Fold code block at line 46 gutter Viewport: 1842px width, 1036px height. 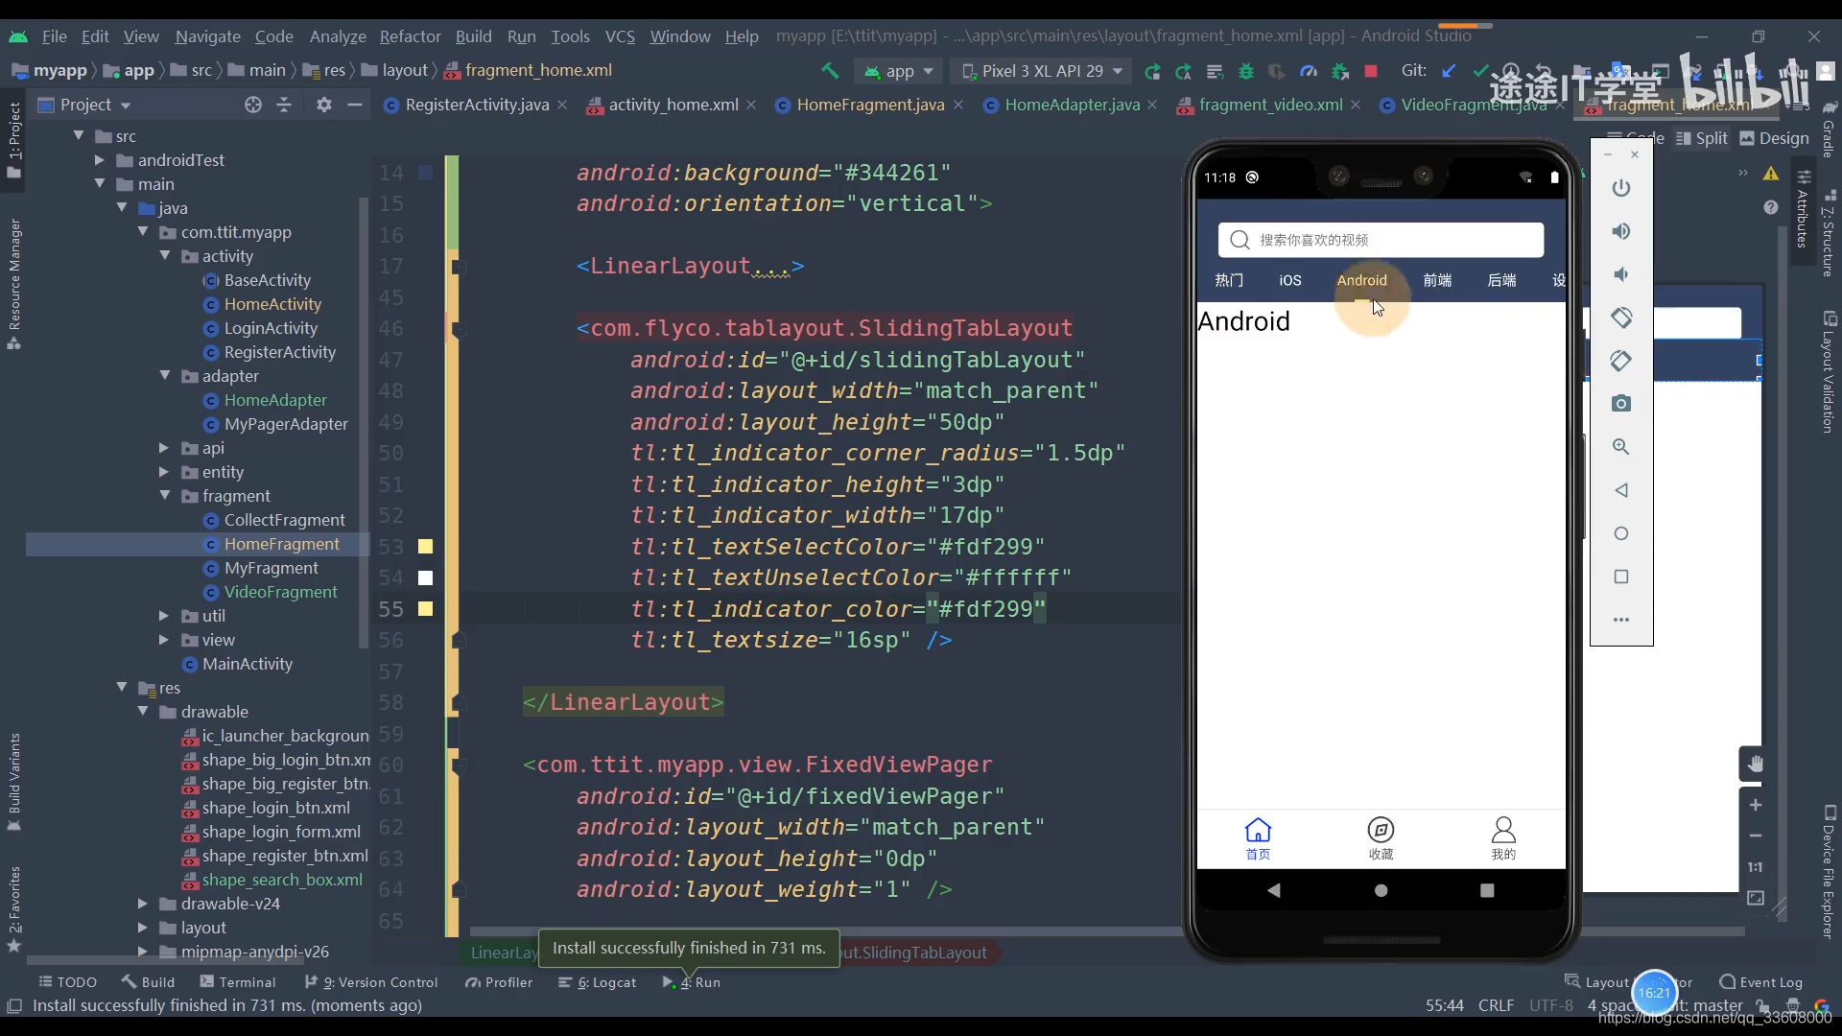[x=458, y=329]
